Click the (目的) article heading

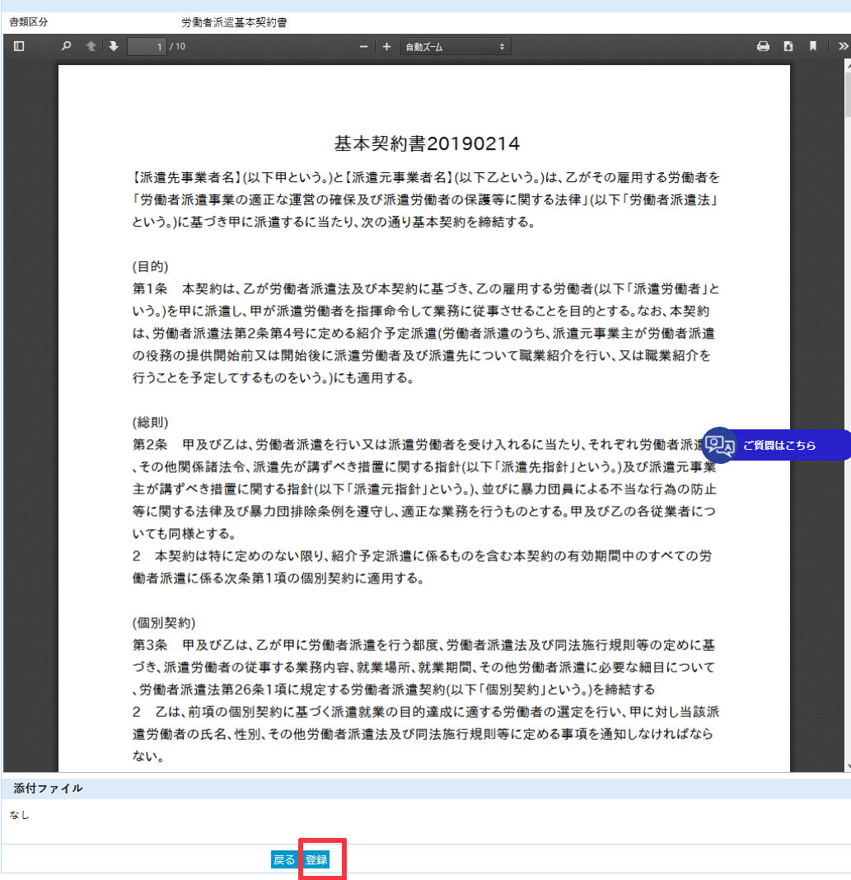(150, 267)
